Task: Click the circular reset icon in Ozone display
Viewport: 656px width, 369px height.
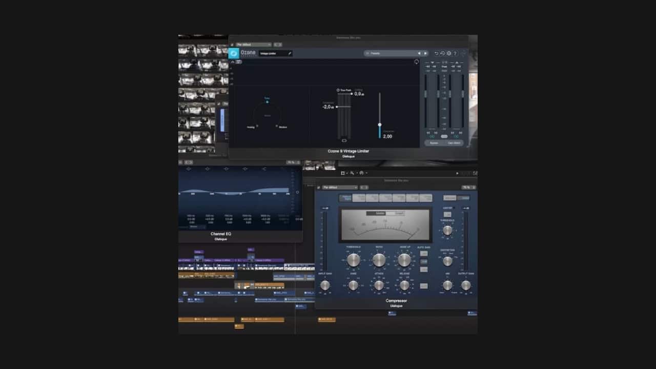Action: pyautogui.click(x=416, y=62)
